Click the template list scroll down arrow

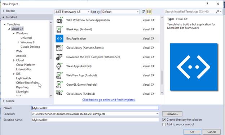tap(162, 93)
